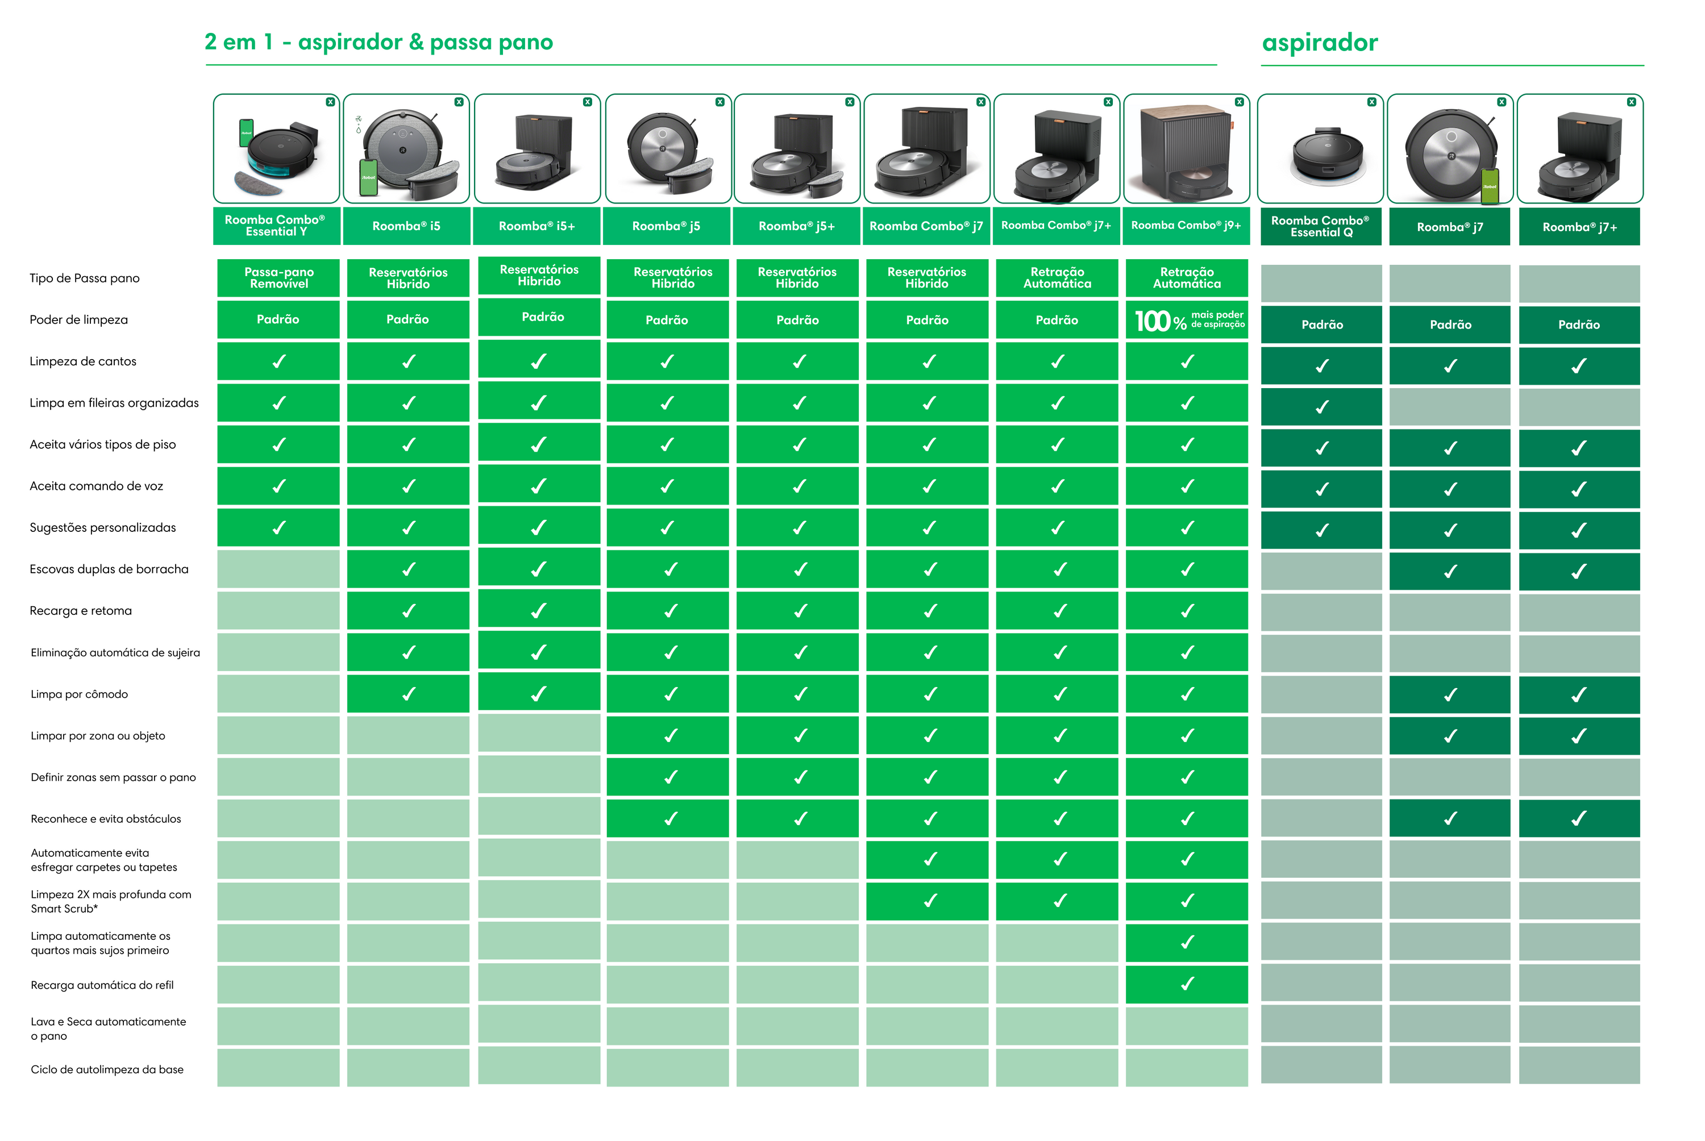Remove Roomba Combo j7 from comparison
This screenshot has width=1705, height=1141.
point(981,102)
